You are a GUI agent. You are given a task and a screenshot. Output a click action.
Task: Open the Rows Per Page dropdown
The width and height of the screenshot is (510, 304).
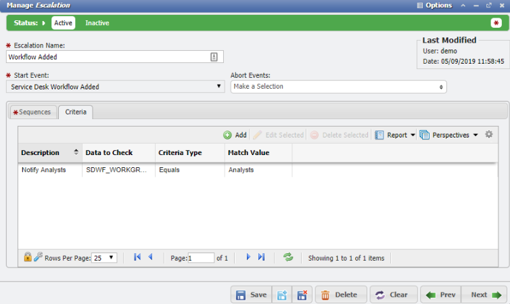tap(105, 258)
